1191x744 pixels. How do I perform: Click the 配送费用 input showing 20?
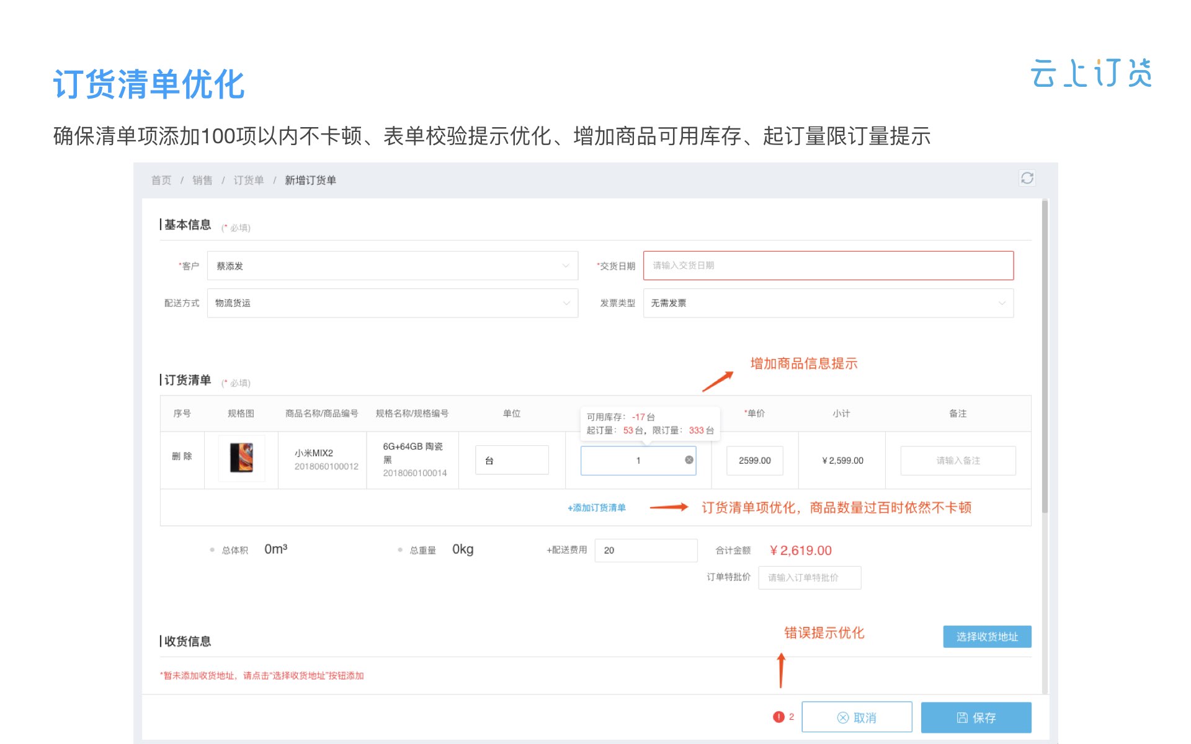[x=646, y=551]
